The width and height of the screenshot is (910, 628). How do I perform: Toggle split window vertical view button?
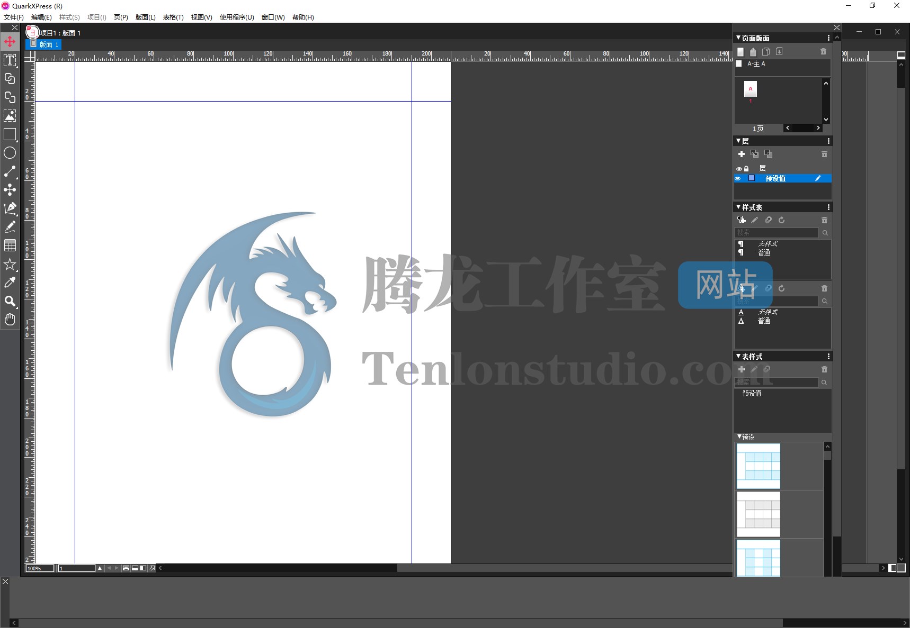coord(143,568)
